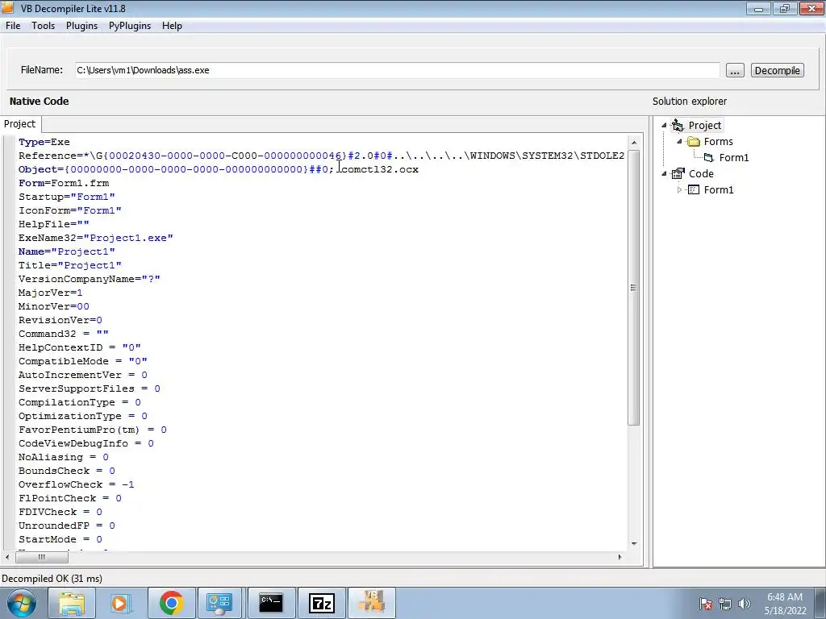Click the OverflowCheck = -1 line
The height and width of the screenshot is (619, 826).
click(77, 484)
